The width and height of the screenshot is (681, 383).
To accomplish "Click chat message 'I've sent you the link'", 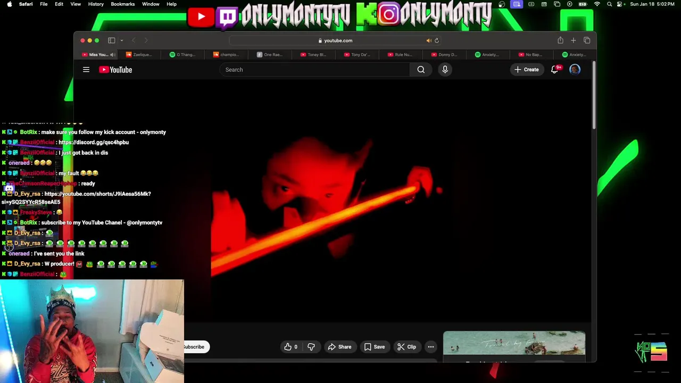I will click(x=59, y=254).
